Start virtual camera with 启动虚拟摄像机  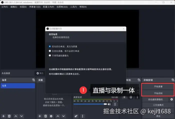point(155,99)
